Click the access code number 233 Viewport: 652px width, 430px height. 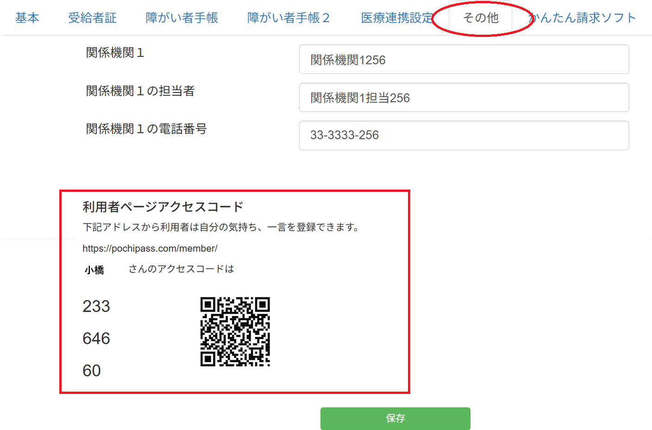pyautogui.click(x=96, y=307)
